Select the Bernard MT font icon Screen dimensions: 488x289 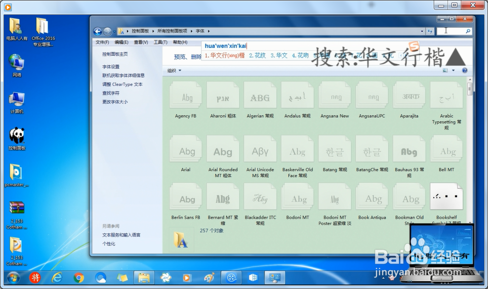223,197
